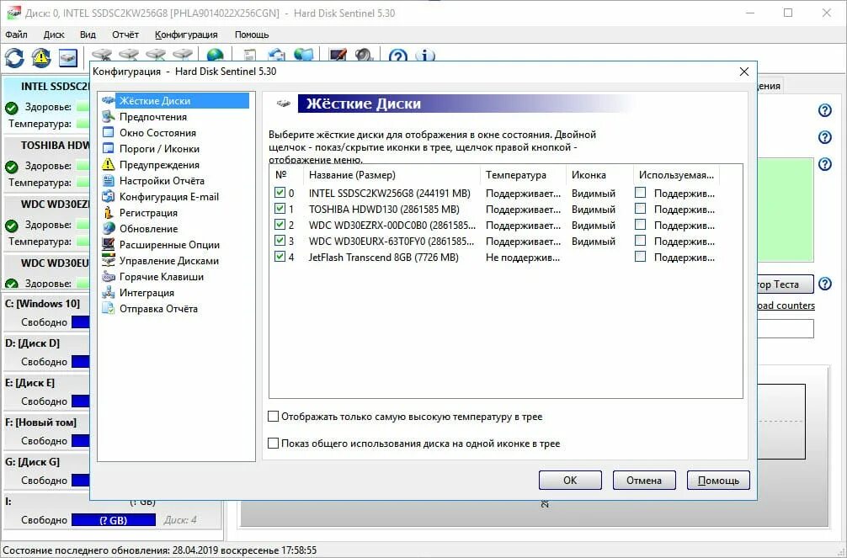Uncheck disk 1 TOSHIBA HDWD130 checkbox
847x558 pixels.
tap(280, 209)
